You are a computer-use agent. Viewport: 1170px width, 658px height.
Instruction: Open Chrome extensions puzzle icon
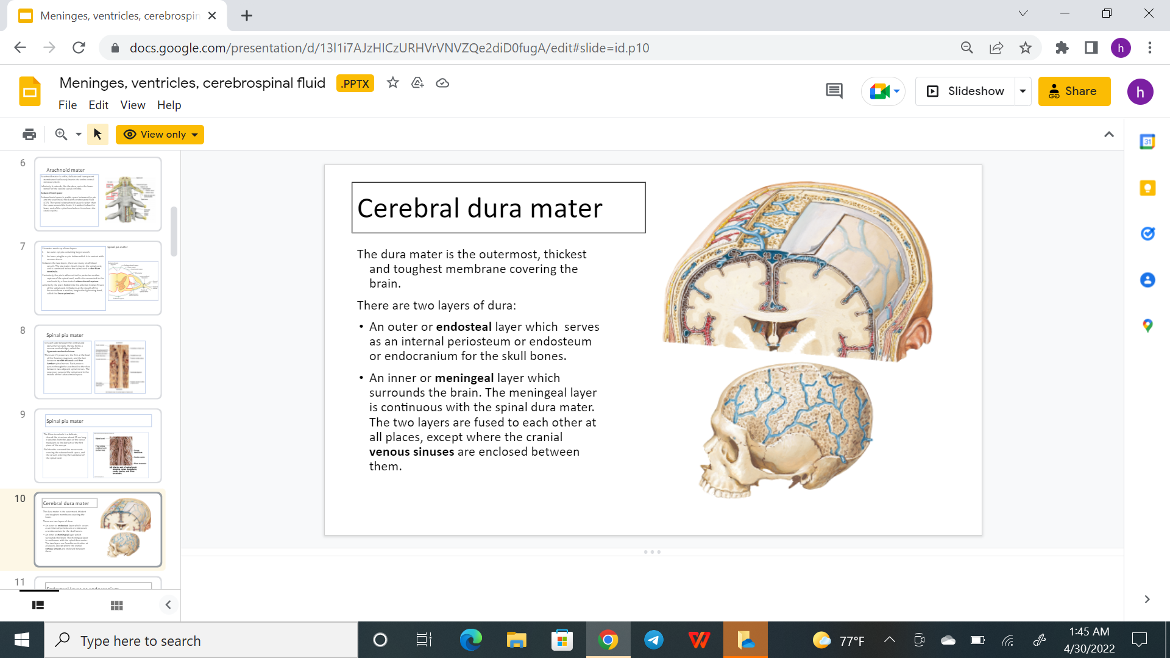[x=1062, y=48]
